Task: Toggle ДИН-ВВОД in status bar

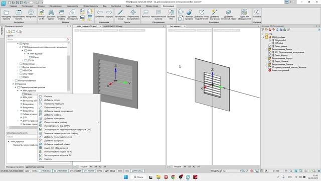Action: pyautogui.click(x=110, y=171)
